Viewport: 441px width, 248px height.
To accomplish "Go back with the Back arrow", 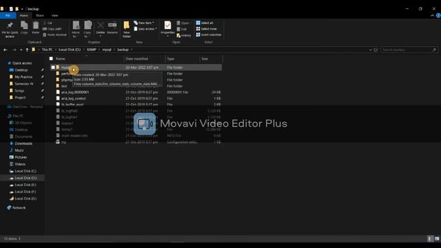I will click(6, 50).
